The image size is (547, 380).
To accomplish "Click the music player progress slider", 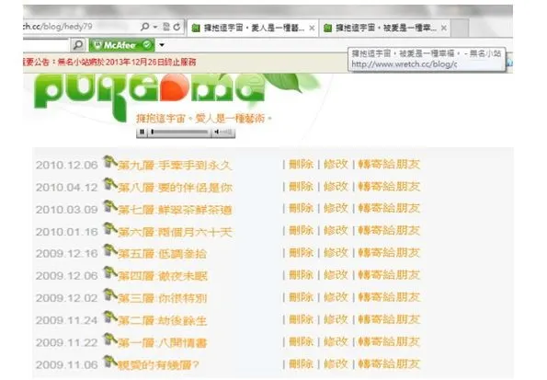I will point(180,132).
